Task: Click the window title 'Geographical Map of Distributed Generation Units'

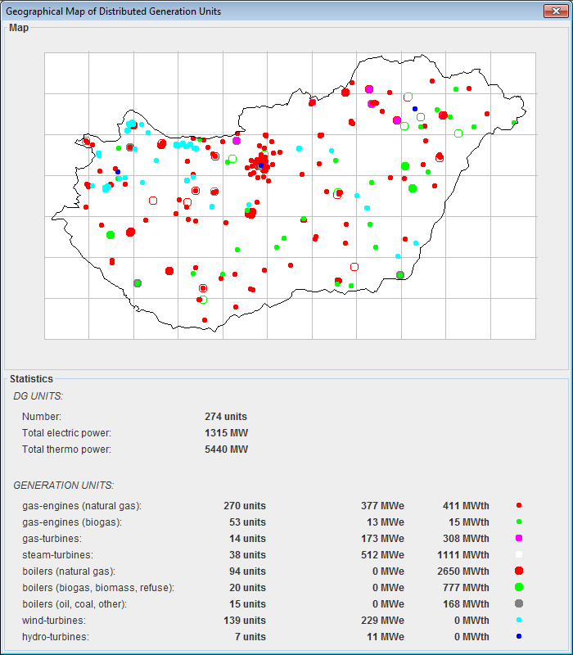Action: (x=113, y=11)
